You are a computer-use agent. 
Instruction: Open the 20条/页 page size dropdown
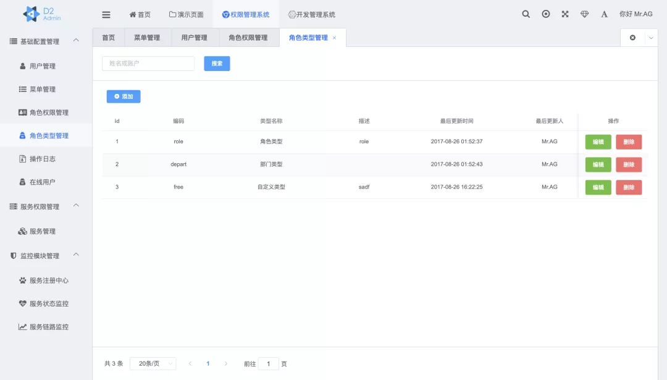pos(152,363)
